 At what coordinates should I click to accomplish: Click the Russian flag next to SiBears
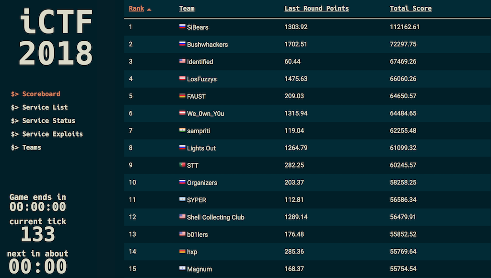pos(182,26)
